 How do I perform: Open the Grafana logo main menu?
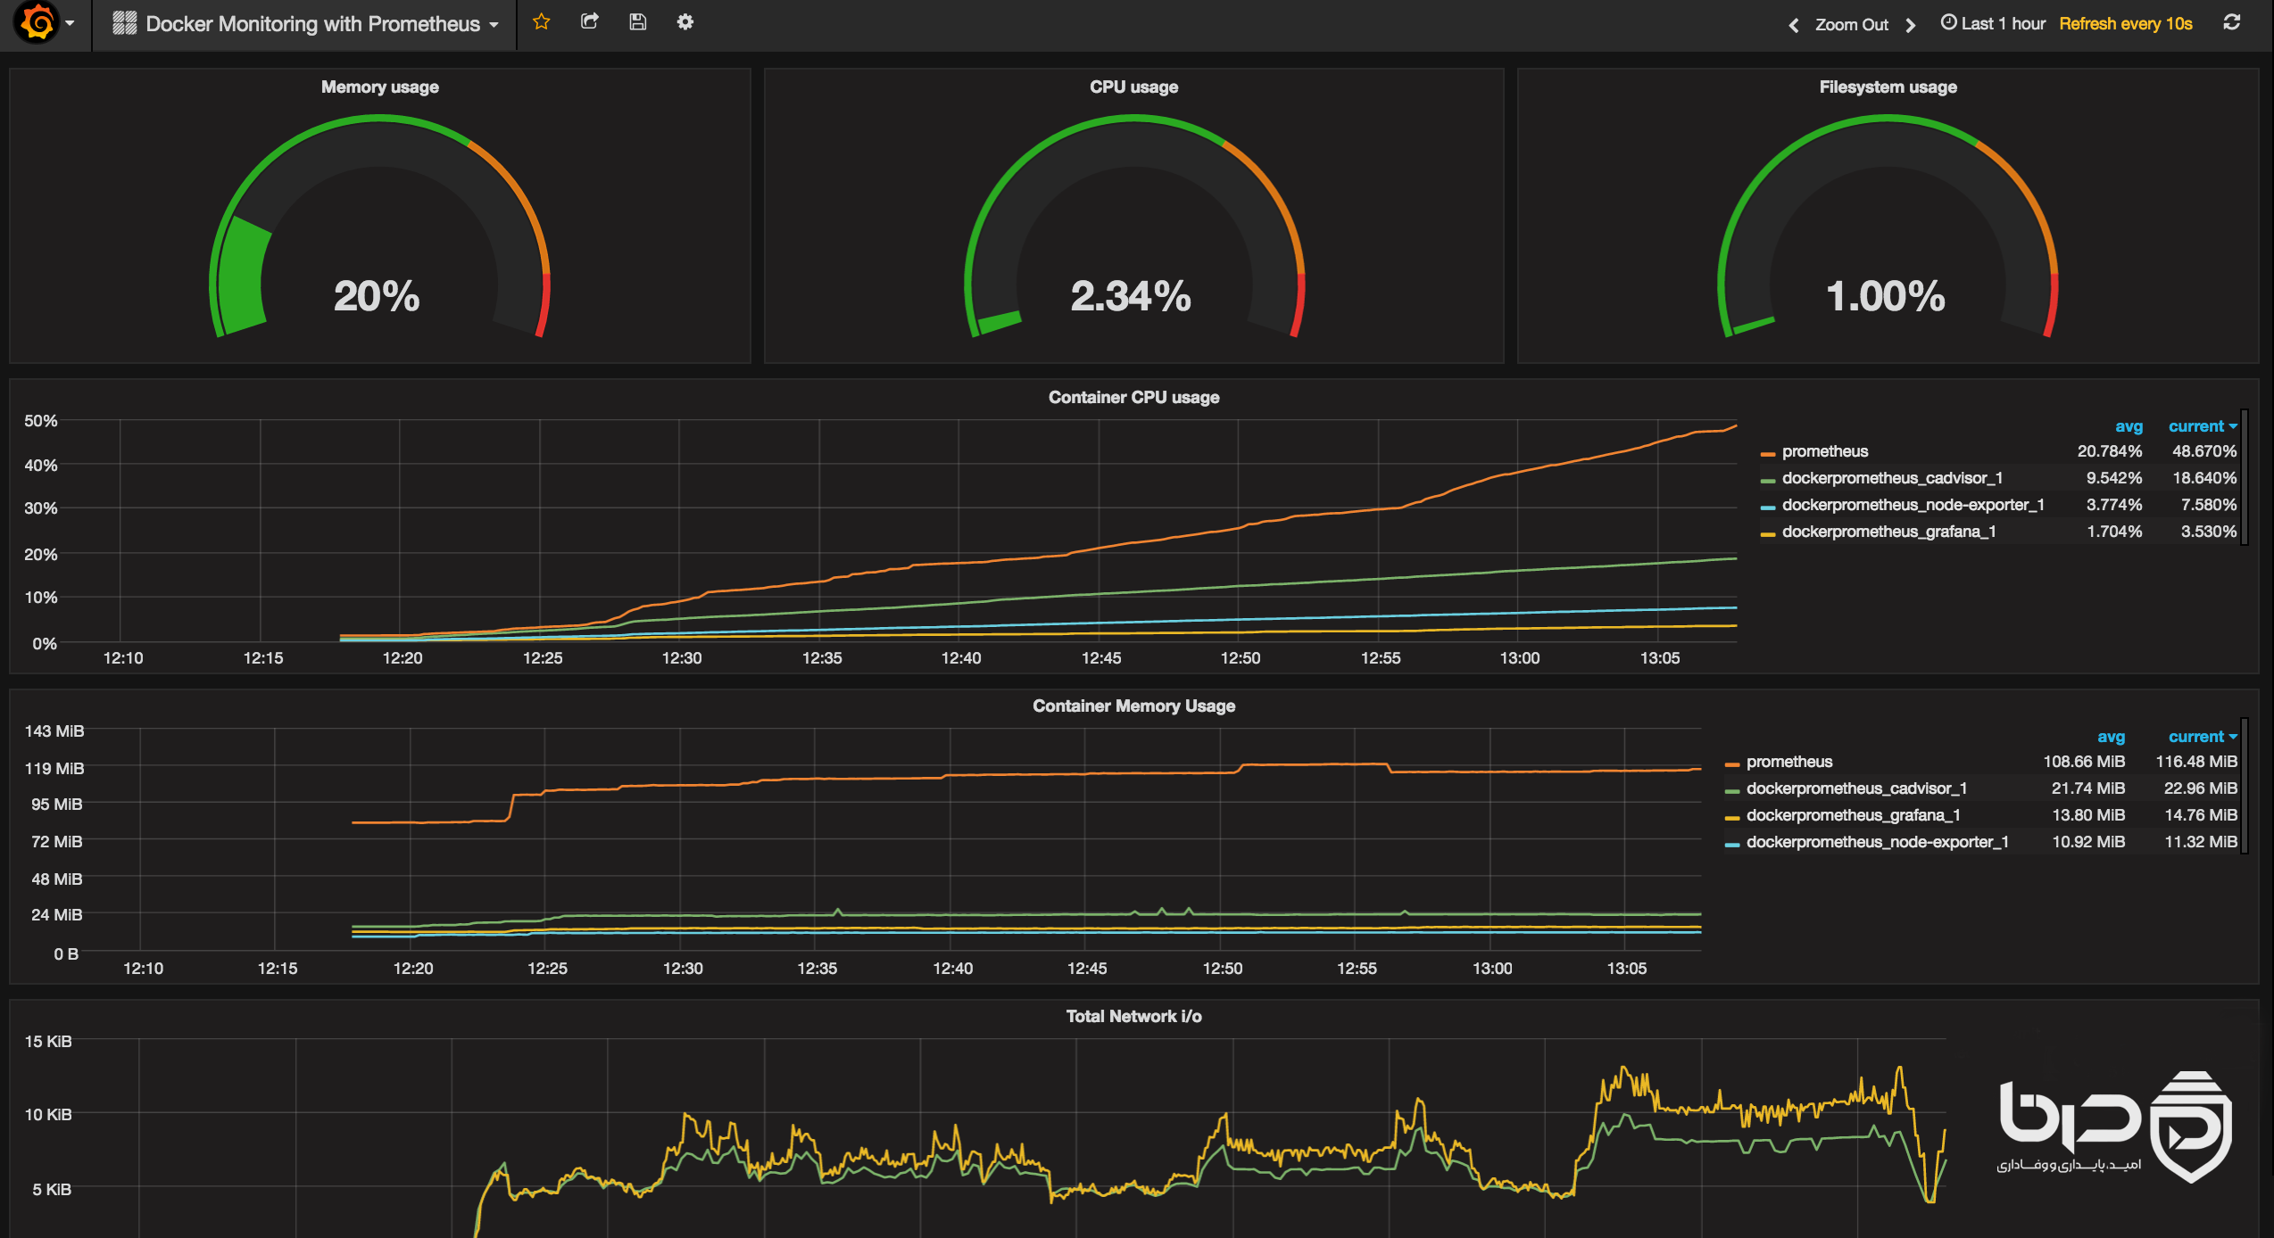point(37,23)
